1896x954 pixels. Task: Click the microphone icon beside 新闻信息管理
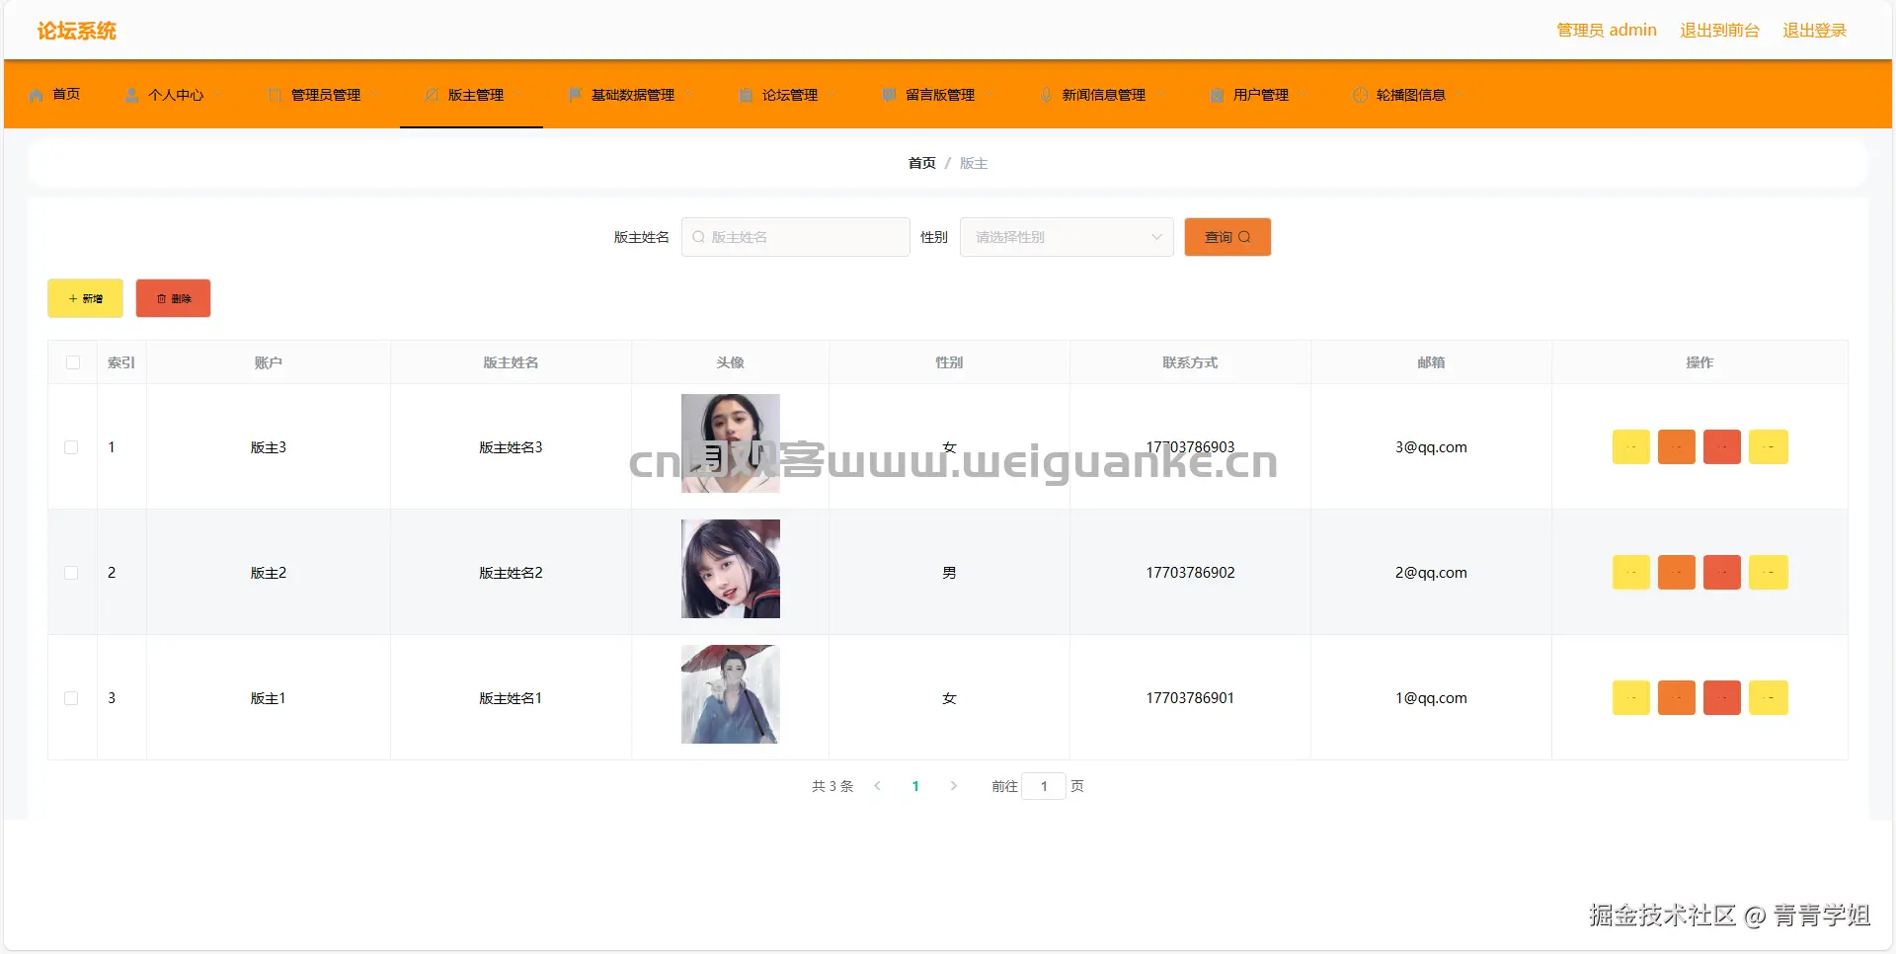coord(1046,95)
